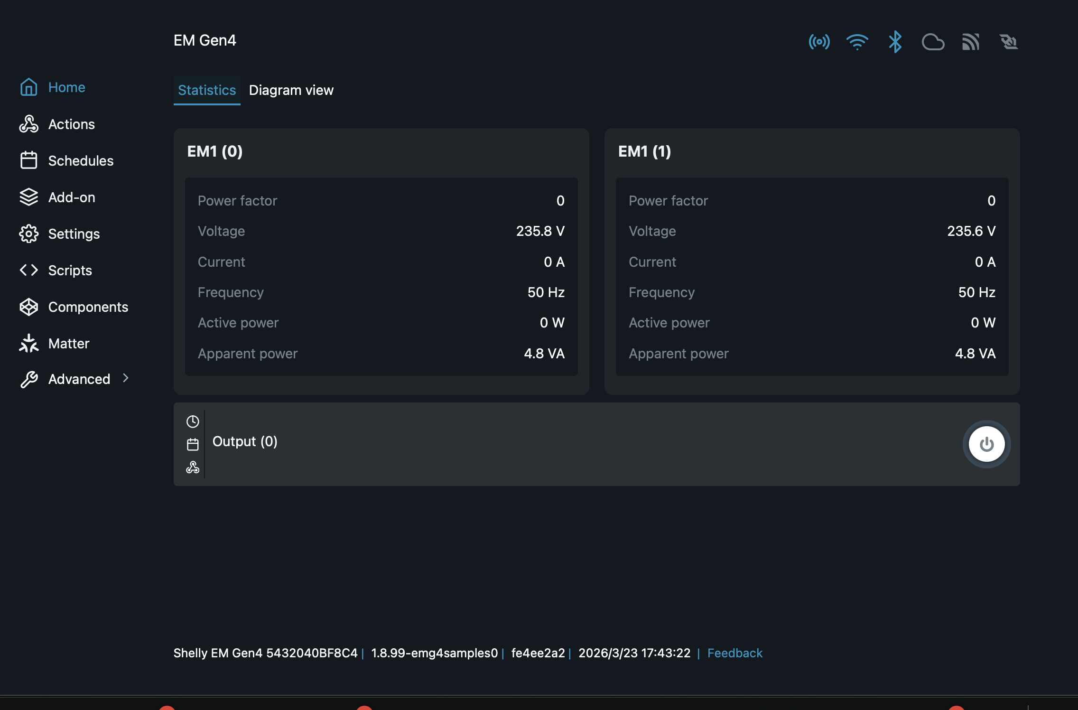Image resolution: width=1078 pixels, height=710 pixels.
Task: Open the Add-on menu item
Action: click(x=72, y=197)
